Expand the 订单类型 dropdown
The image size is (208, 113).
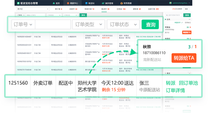coord(89,24)
